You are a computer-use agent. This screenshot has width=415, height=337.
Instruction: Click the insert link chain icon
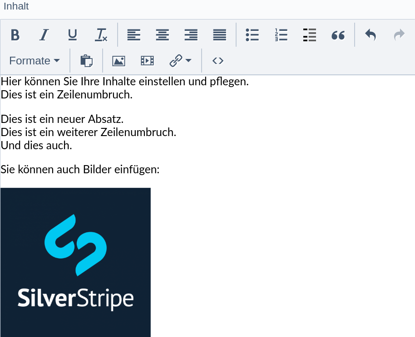[176, 61]
